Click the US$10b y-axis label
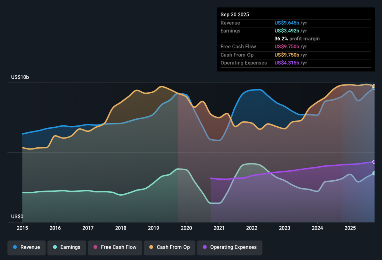Image resolution: width=382 pixels, height=260 pixels. (20, 77)
